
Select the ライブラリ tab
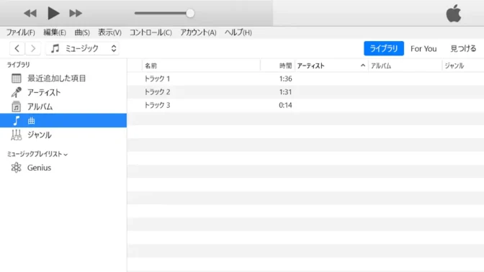pyautogui.click(x=384, y=48)
